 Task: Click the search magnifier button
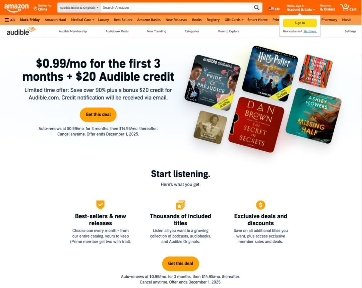(x=257, y=8)
